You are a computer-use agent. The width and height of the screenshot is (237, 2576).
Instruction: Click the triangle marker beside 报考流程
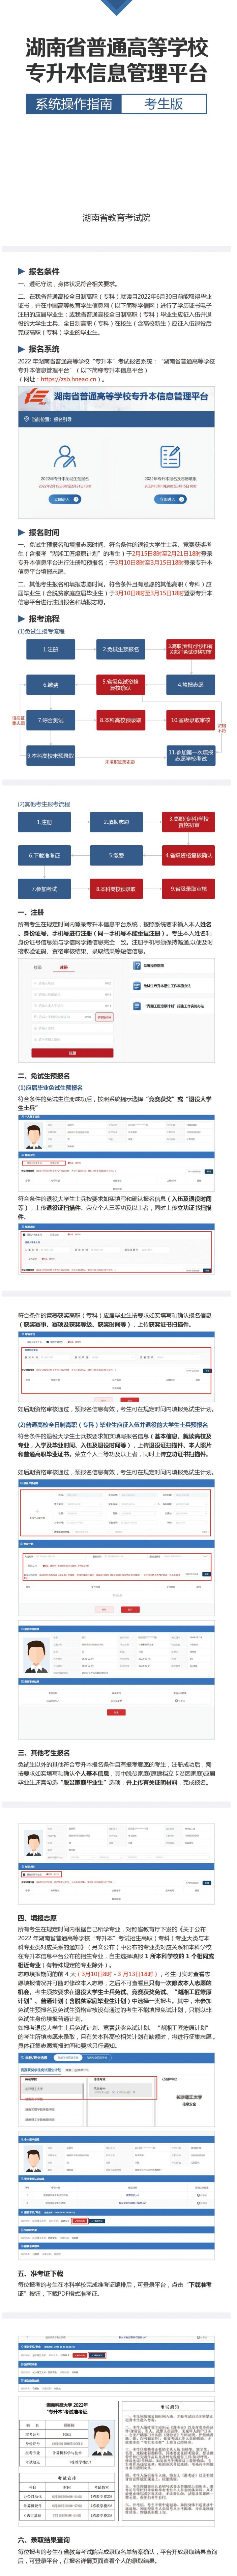21,619
